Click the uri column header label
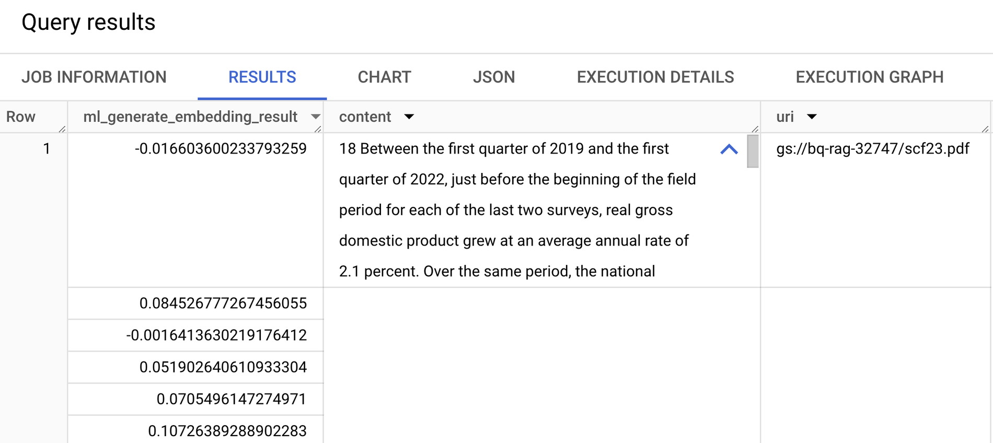993x443 pixels. click(785, 116)
